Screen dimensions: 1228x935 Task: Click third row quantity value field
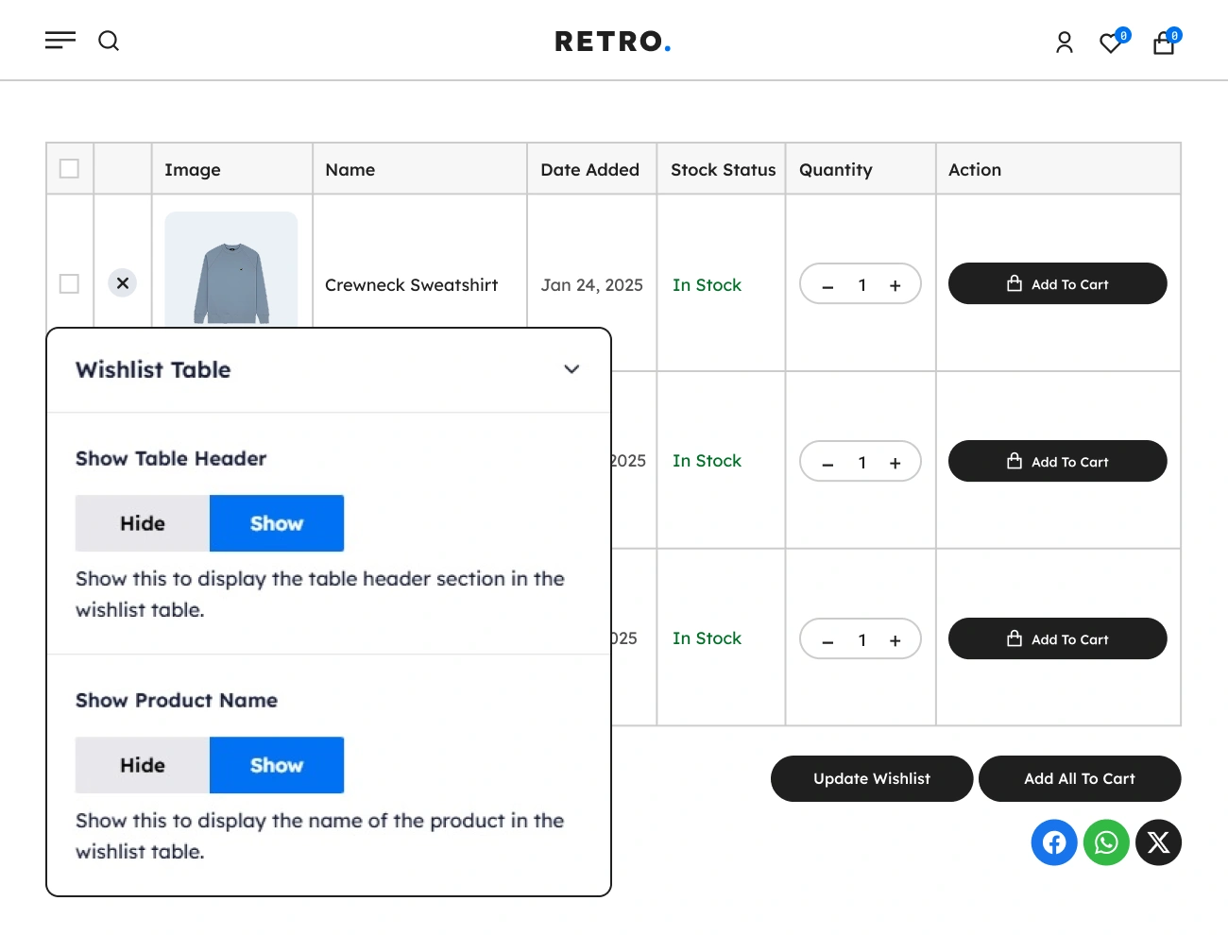(861, 640)
